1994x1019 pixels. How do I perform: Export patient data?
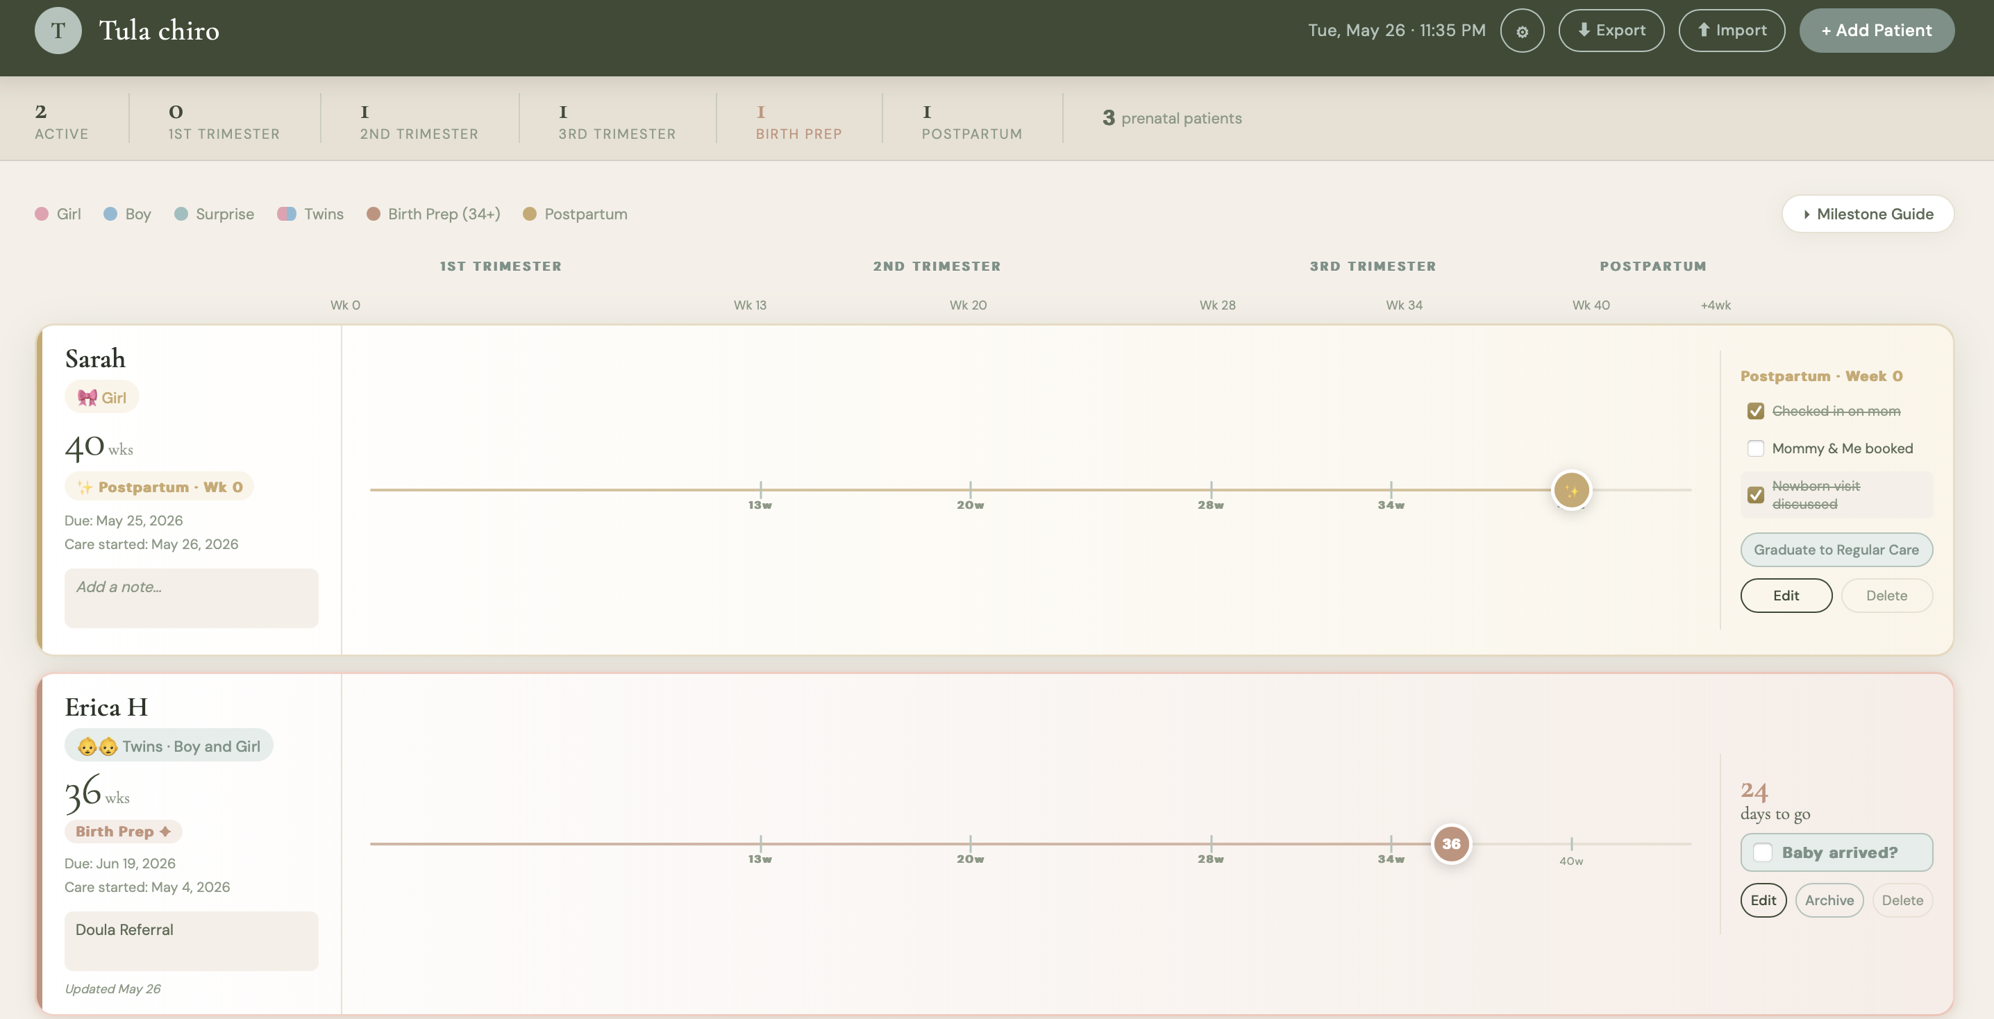click(1611, 31)
